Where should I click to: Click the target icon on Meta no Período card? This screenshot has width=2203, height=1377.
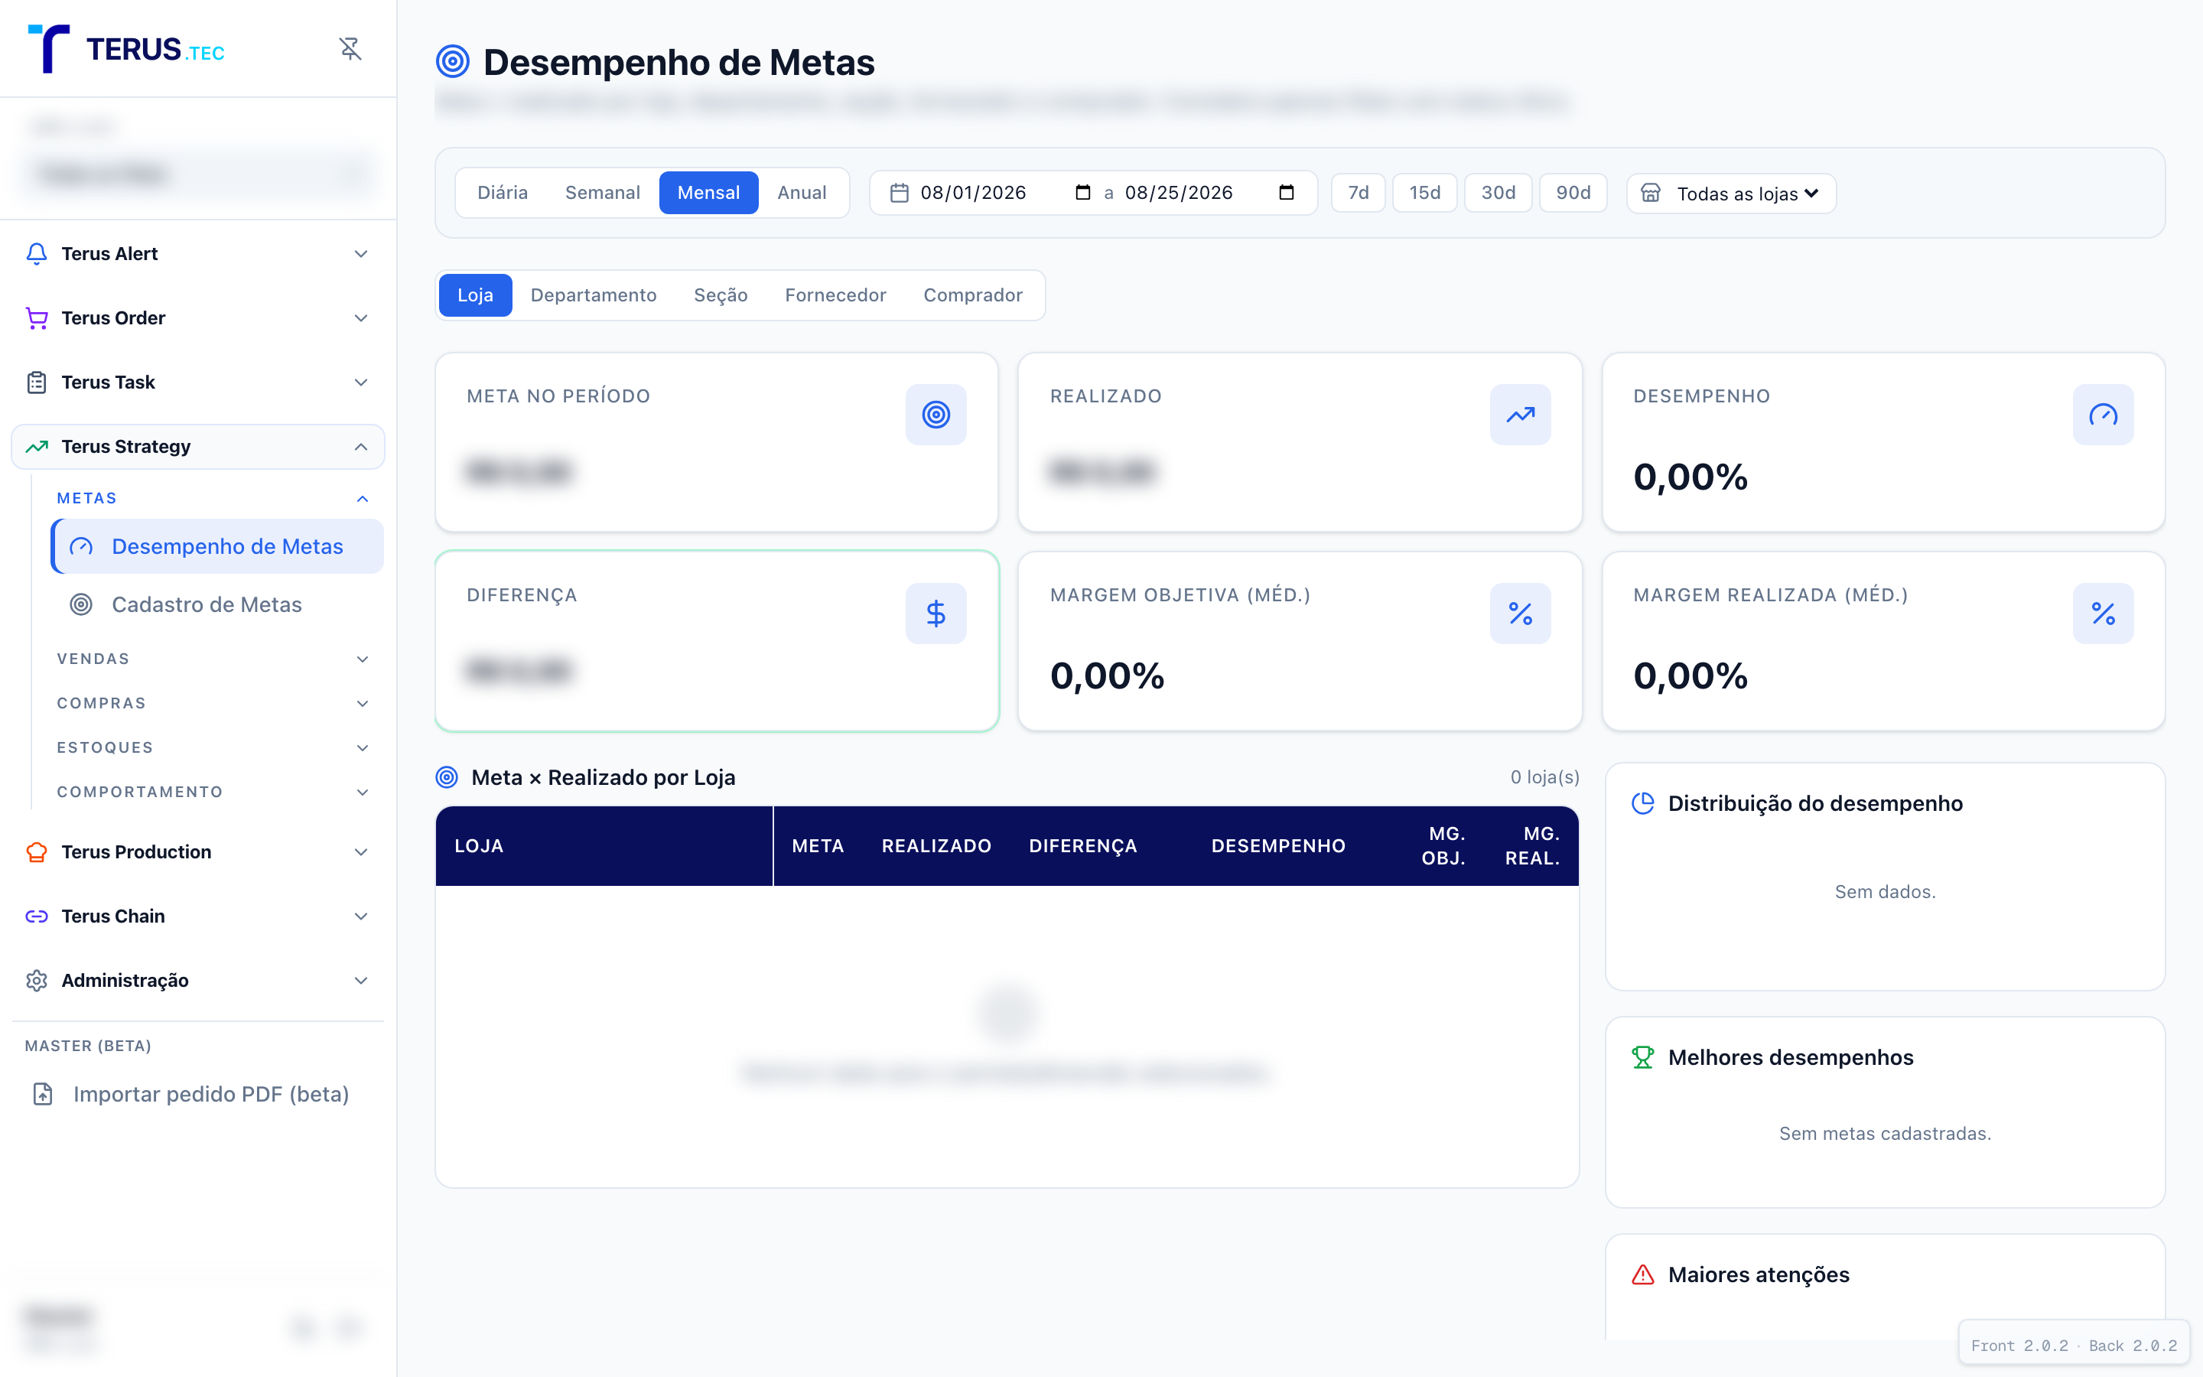[936, 415]
